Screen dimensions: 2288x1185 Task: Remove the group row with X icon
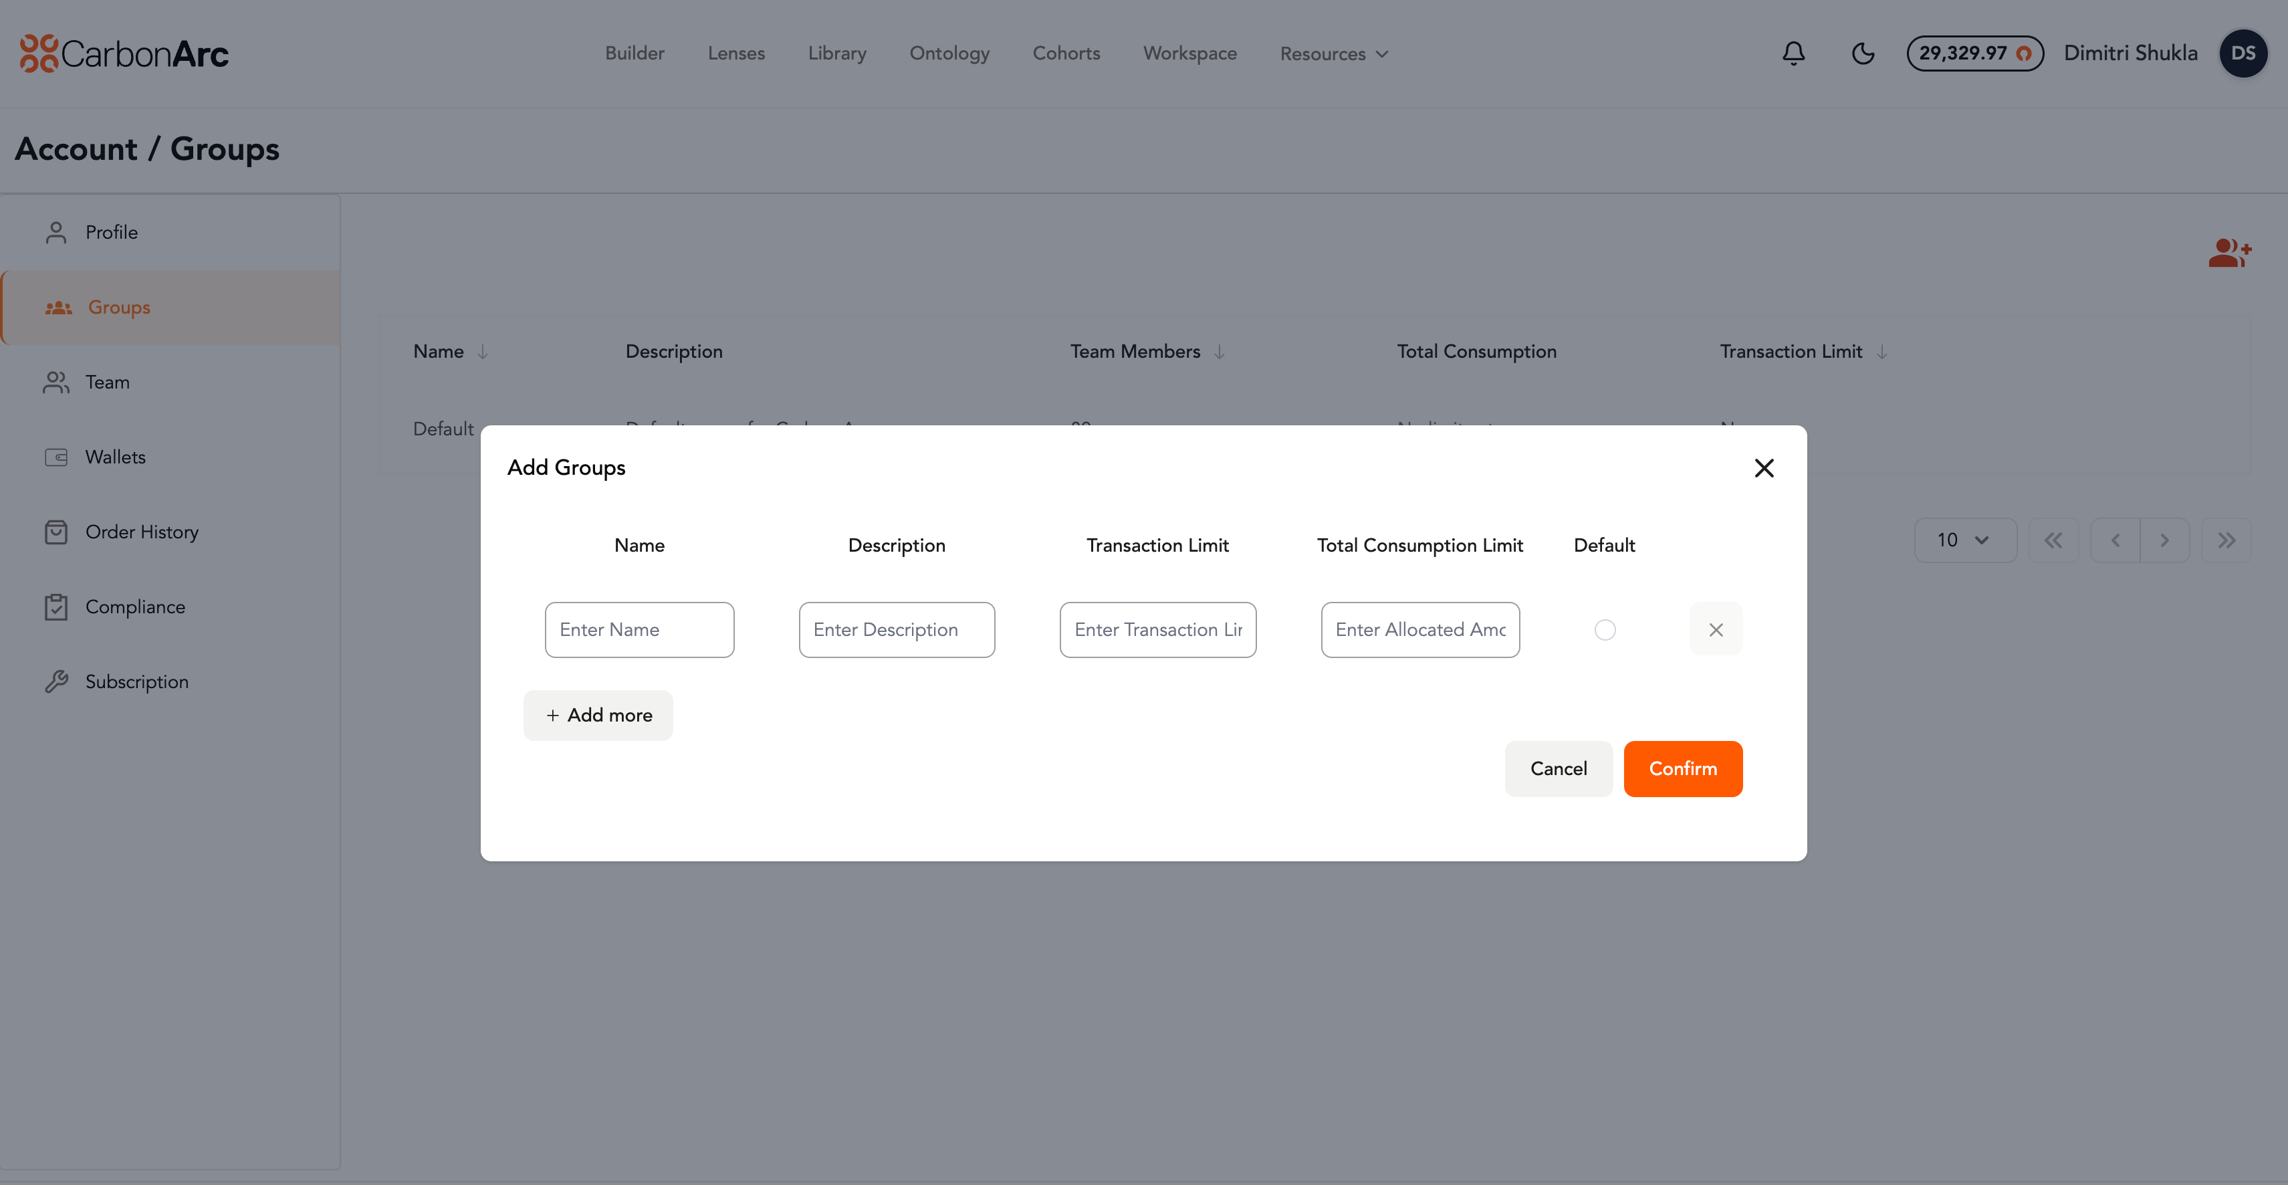pyautogui.click(x=1715, y=630)
